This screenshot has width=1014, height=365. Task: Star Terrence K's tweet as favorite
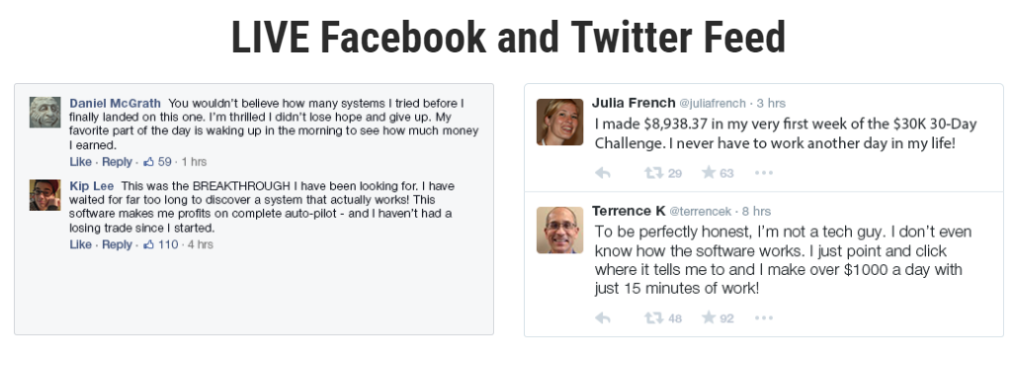tap(709, 318)
